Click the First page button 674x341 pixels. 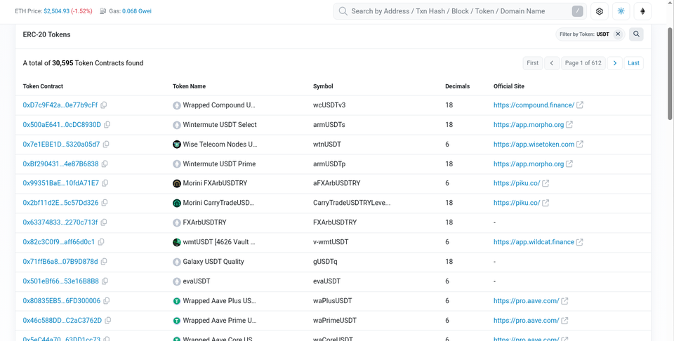[533, 63]
